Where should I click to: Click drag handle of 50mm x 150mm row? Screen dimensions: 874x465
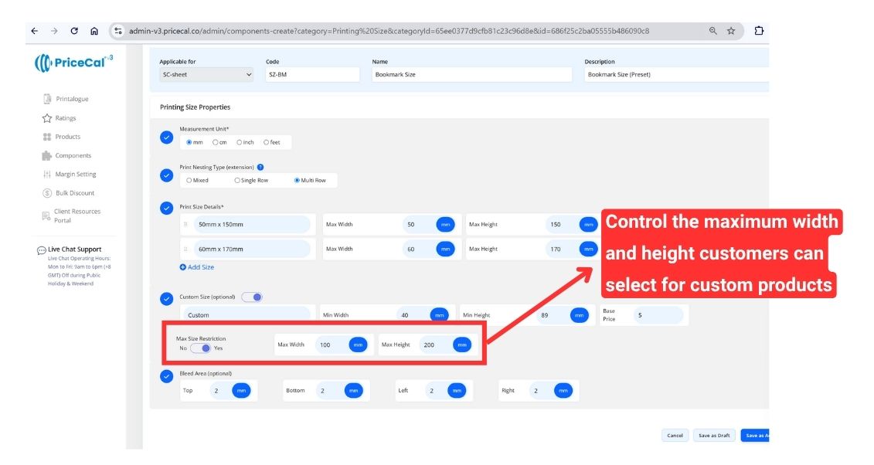(185, 225)
